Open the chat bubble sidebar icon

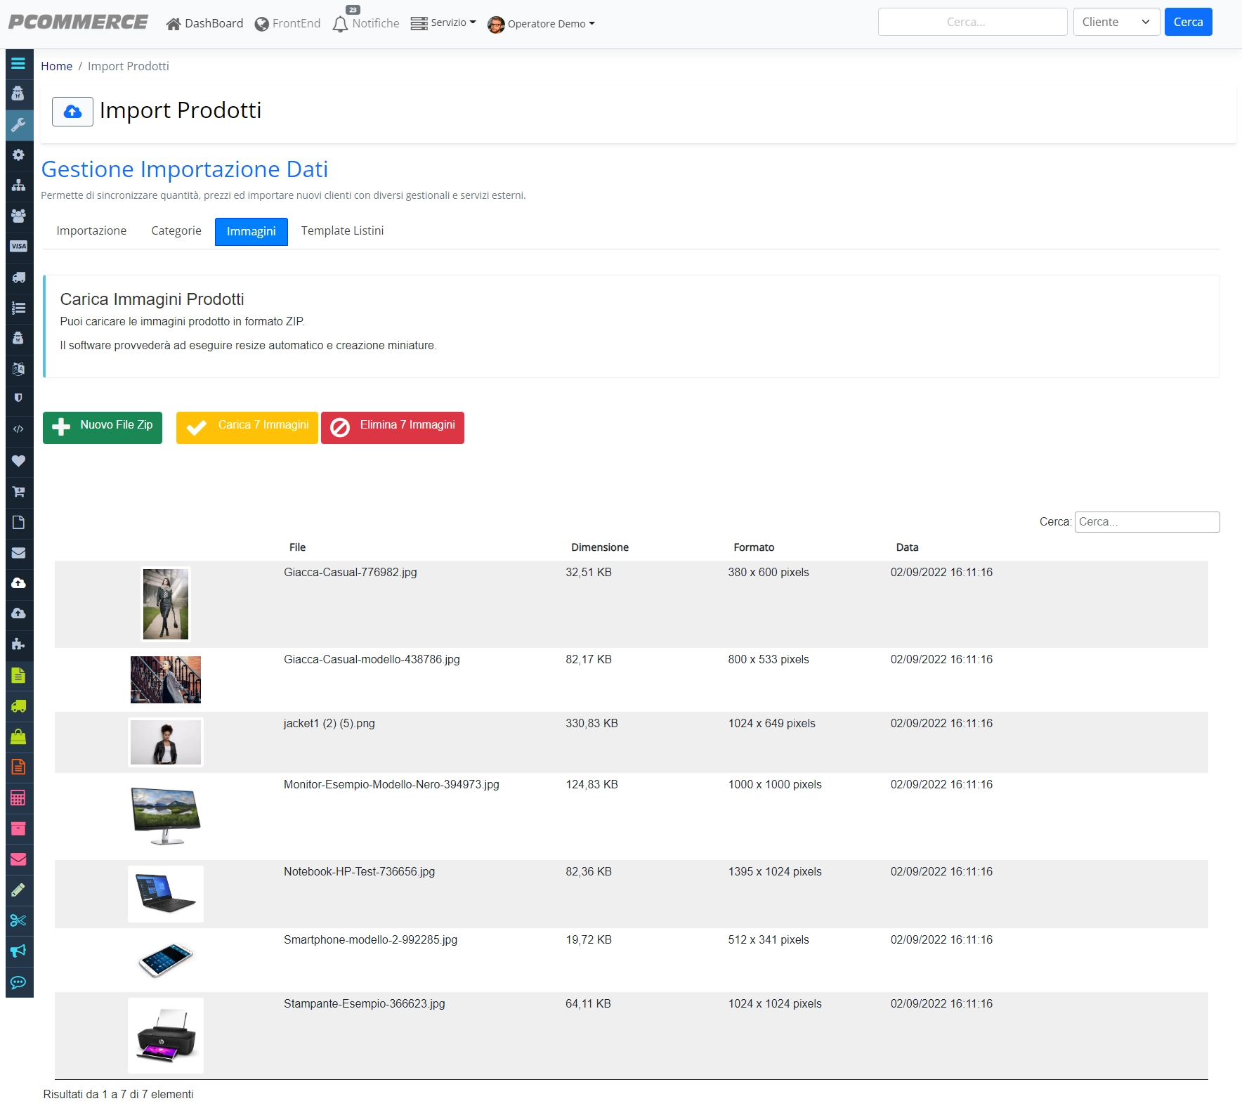pos(18,982)
